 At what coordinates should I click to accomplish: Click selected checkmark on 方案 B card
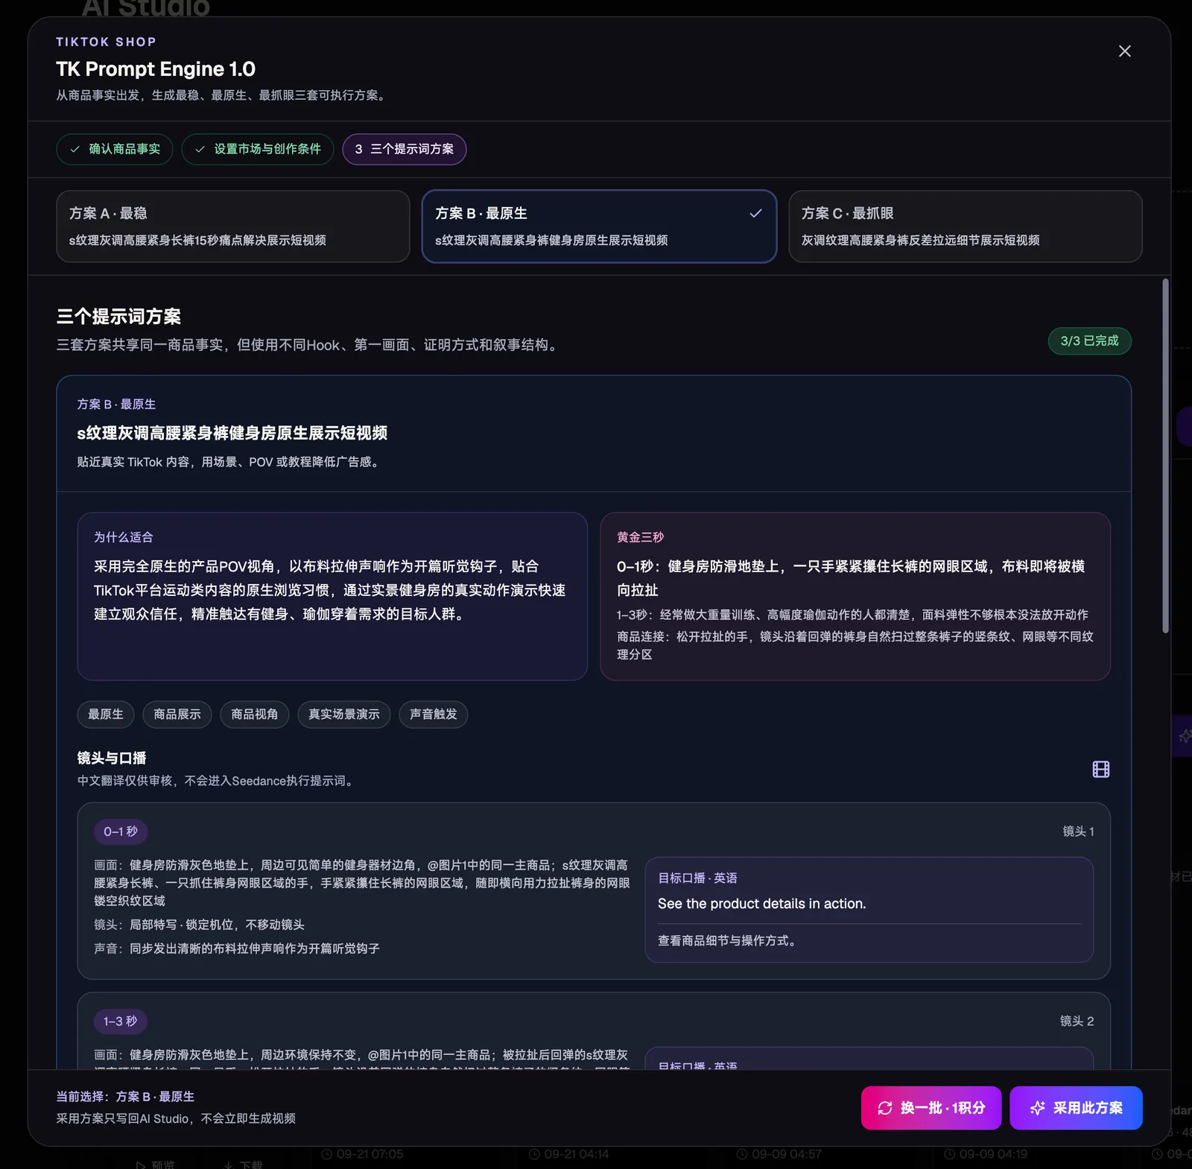click(755, 213)
